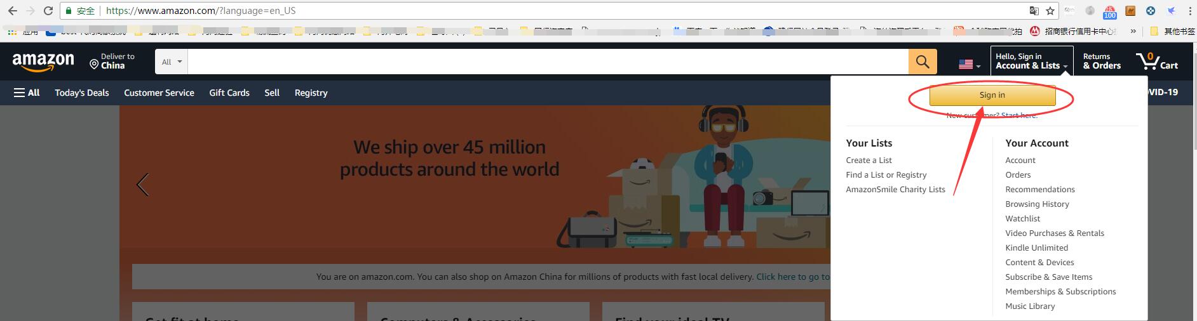Image resolution: width=1197 pixels, height=321 pixels.
Task: Click the translate page icon in address bar
Action: pos(1034,11)
